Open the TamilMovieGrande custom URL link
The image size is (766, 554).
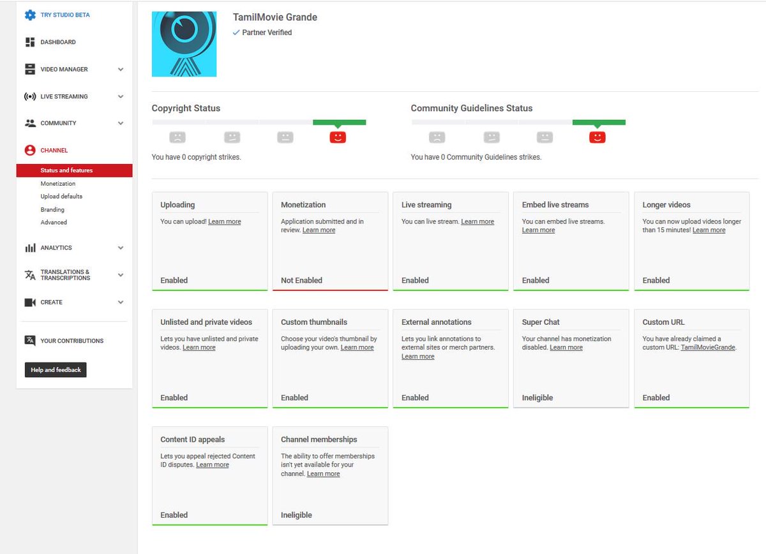pyautogui.click(x=708, y=347)
